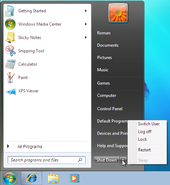
Task: Open the Calculator icon
Action: click(10, 64)
